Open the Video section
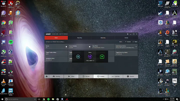The image size is (180, 101). click(x=71, y=76)
